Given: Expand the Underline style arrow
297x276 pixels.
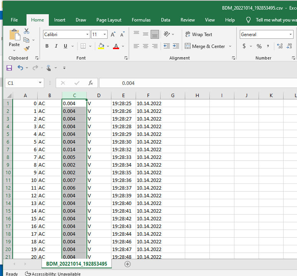Looking at the screenshot, I should [73, 46].
